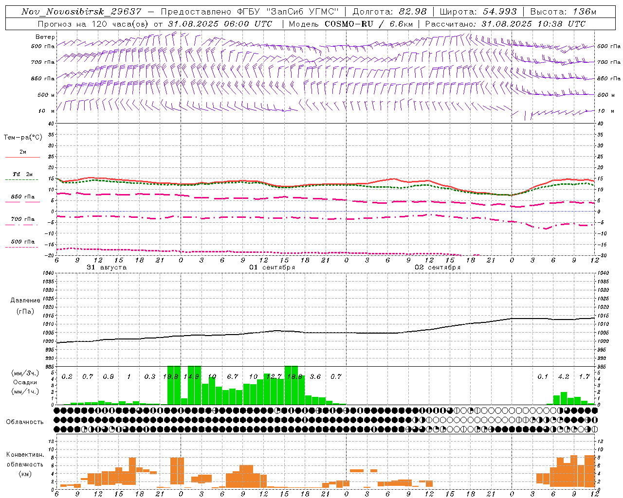Click the 31 августа date label
Viewport: 623px width, 498px height.
pos(107,267)
